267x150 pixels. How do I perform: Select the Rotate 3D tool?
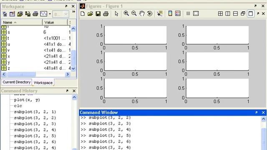tap(150, 13)
